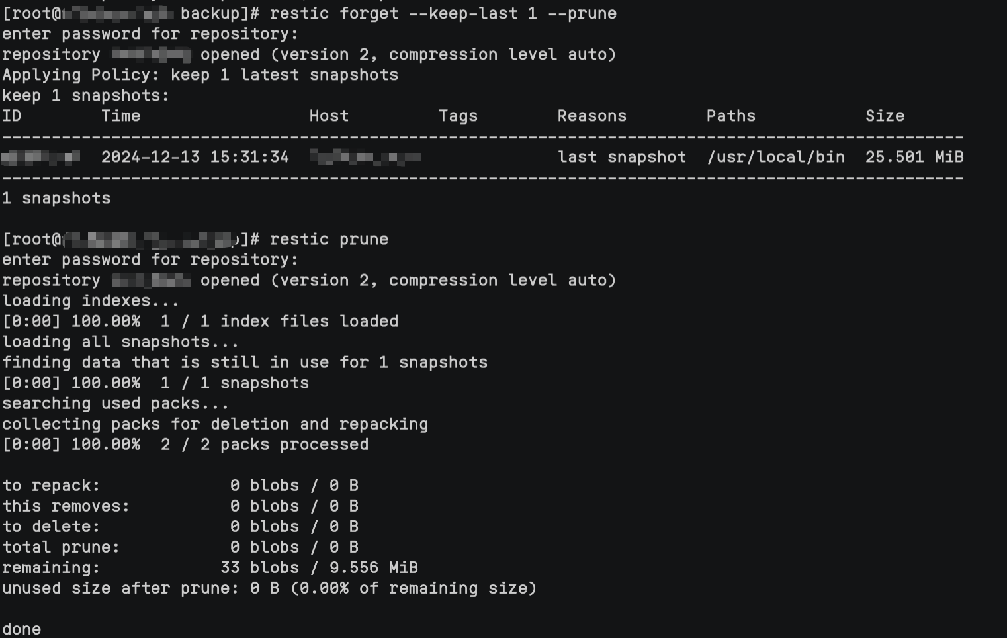1007x638 pixels.
Task: Click the 'loading indexes...' line
Action: point(91,300)
